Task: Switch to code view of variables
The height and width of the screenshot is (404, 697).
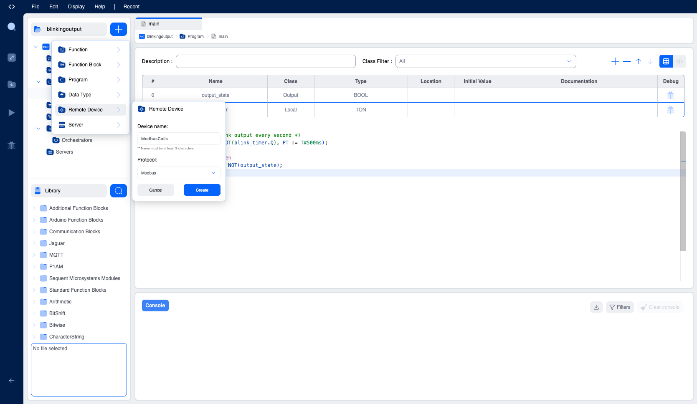Action: [679, 61]
